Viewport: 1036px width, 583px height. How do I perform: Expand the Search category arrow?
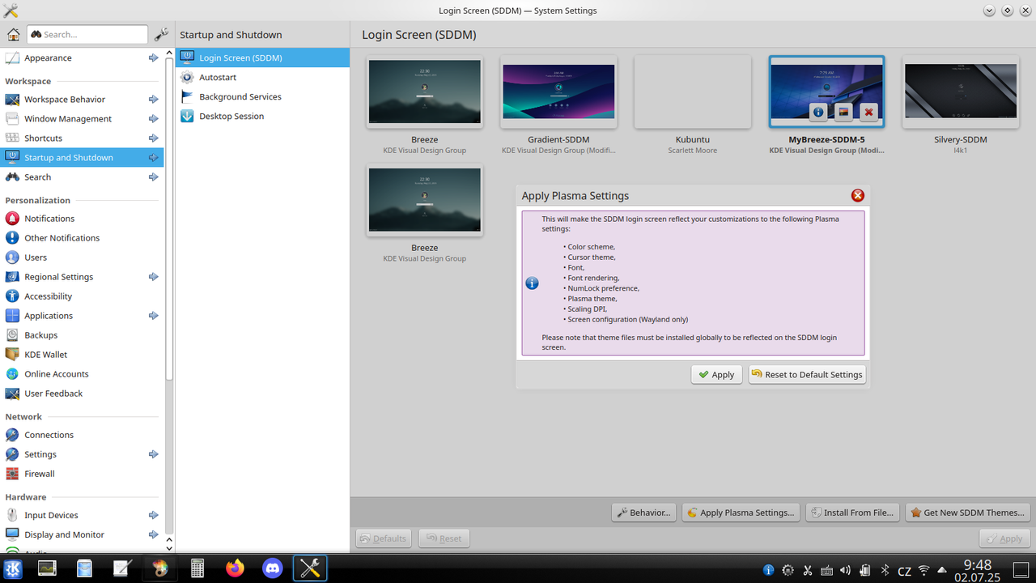153,177
